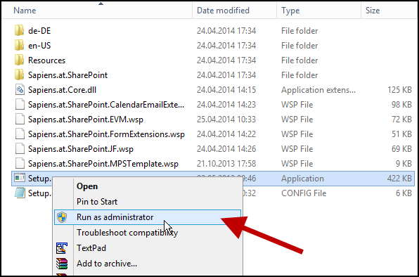The width and height of the screenshot is (419, 277).
Task: Click the Sapiens.at.Core.dll file icon
Action: [x=20, y=90]
